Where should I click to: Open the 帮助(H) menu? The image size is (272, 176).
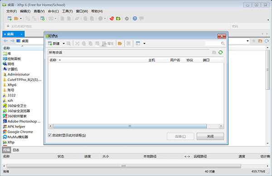(97, 11)
